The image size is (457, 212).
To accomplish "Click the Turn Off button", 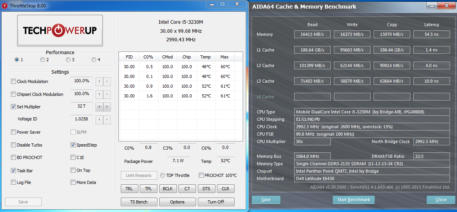I will [x=216, y=202].
